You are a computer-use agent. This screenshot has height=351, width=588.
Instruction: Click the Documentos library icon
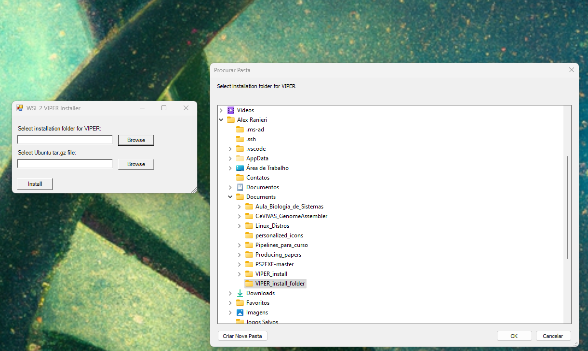click(240, 187)
